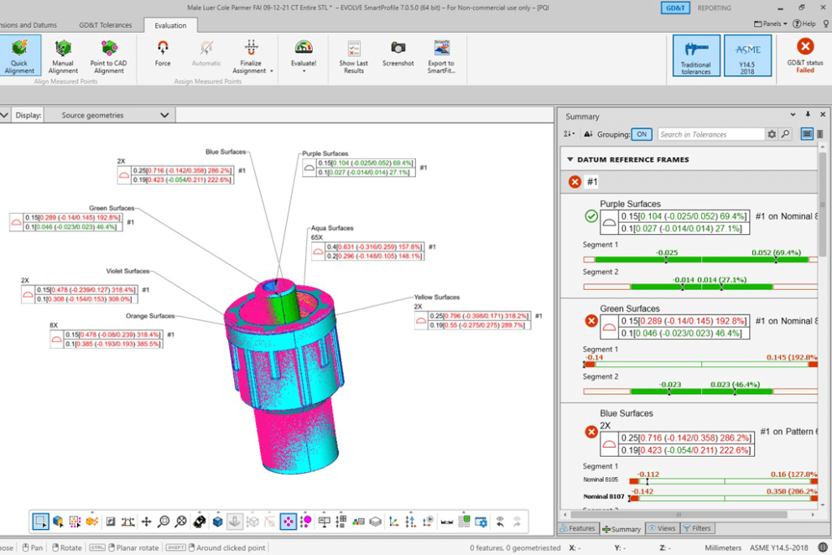This screenshot has width=832, height=555.
Task: Toggle Grouping ON switch in Summary
Action: click(641, 134)
